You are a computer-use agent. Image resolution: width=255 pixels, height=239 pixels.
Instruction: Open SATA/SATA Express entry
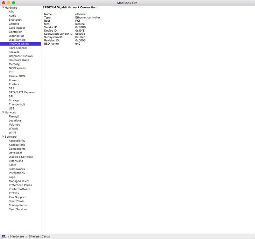click(x=22, y=92)
